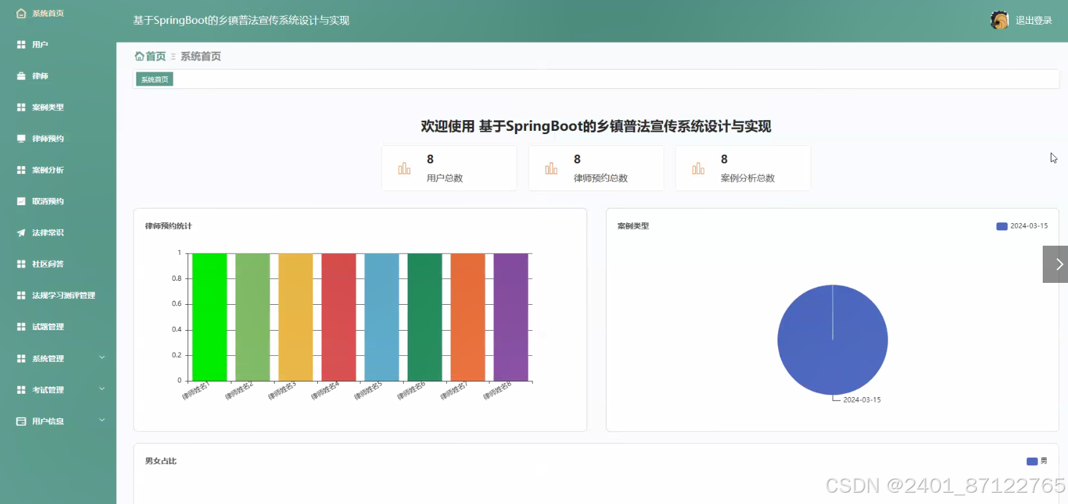Expand the 用户信息 submenu chevron
This screenshot has width=1068, height=504.
pyautogui.click(x=102, y=420)
